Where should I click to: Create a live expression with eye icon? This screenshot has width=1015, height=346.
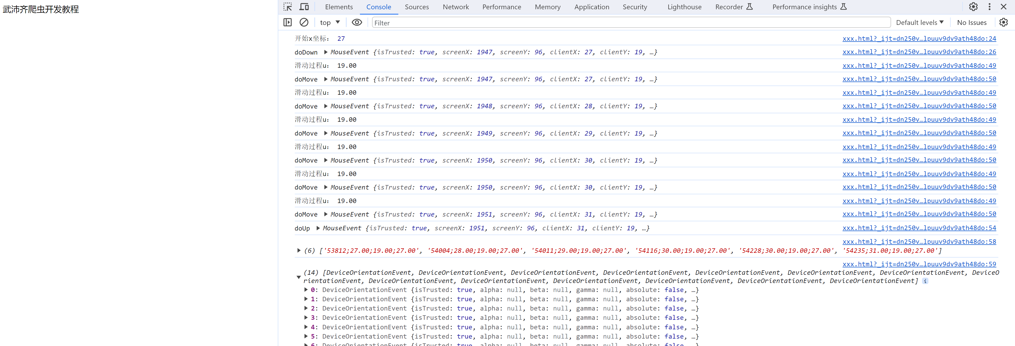click(x=357, y=23)
